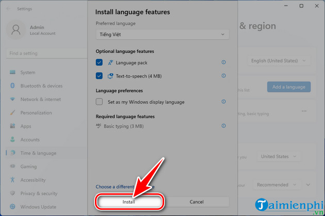
Task: Click the Install button
Action: [x=129, y=202]
